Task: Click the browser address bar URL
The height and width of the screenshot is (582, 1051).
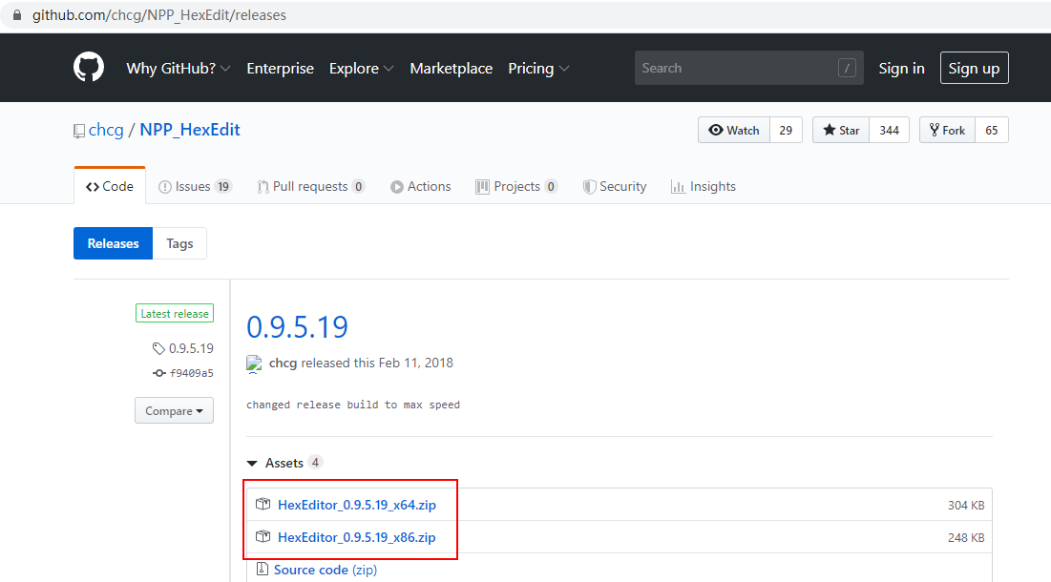Action: click(158, 14)
